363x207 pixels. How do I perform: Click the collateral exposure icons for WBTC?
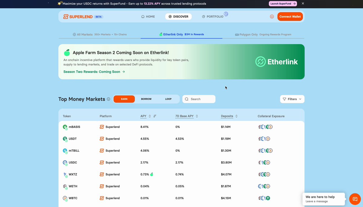click(264, 198)
